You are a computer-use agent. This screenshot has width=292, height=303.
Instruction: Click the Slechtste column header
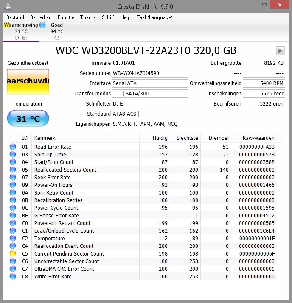pyautogui.click(x=185, y=138)
